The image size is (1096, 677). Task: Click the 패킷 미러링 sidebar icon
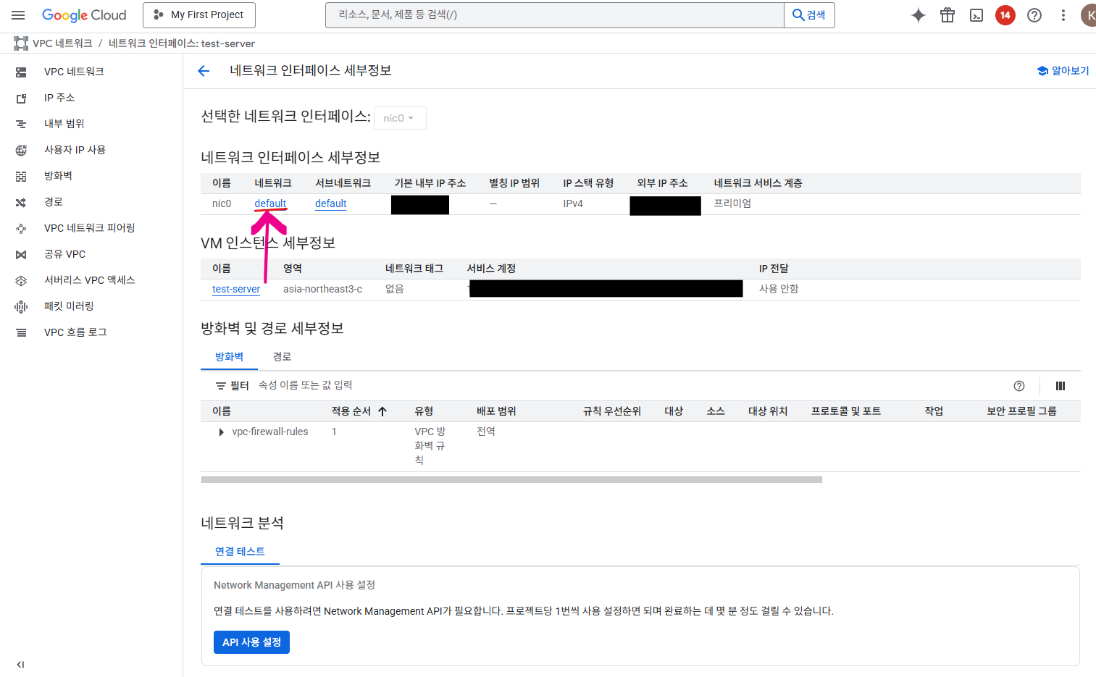[21, 306]
